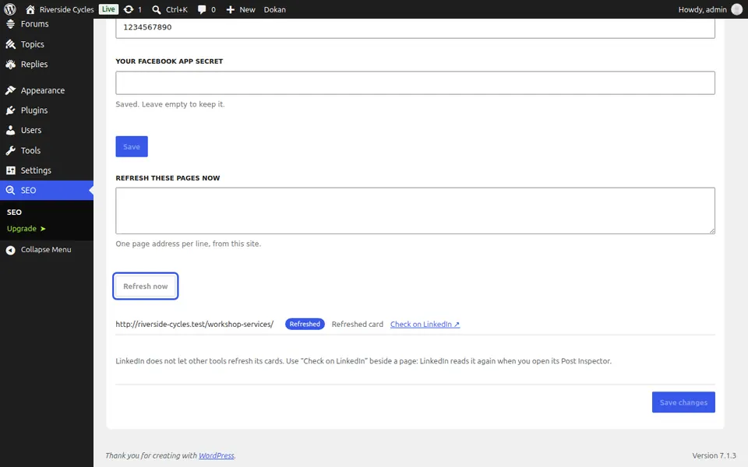Follow the WordPress footer link
Screen dimensions: 748x467
[217, 455]
